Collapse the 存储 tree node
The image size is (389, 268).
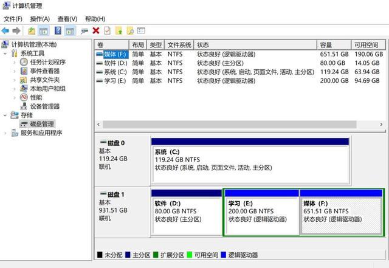tap(5, 115)
